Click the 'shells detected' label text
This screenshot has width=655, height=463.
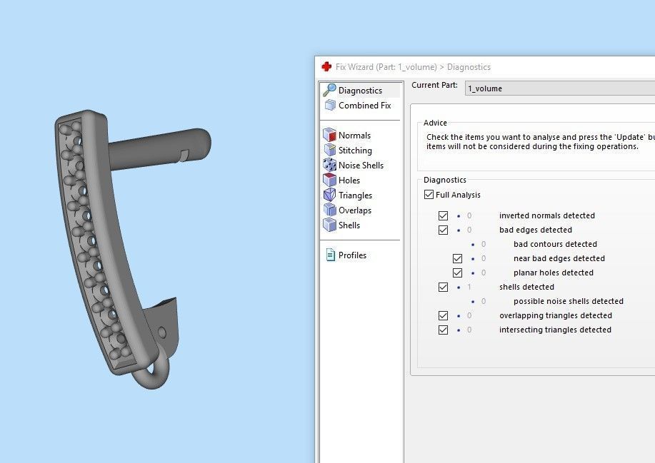click(526, 287)
